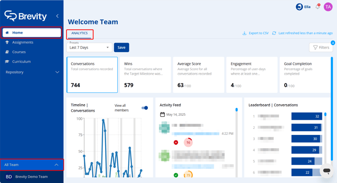Open the notifications bell
Screen dimensions: 337x183
318,7
